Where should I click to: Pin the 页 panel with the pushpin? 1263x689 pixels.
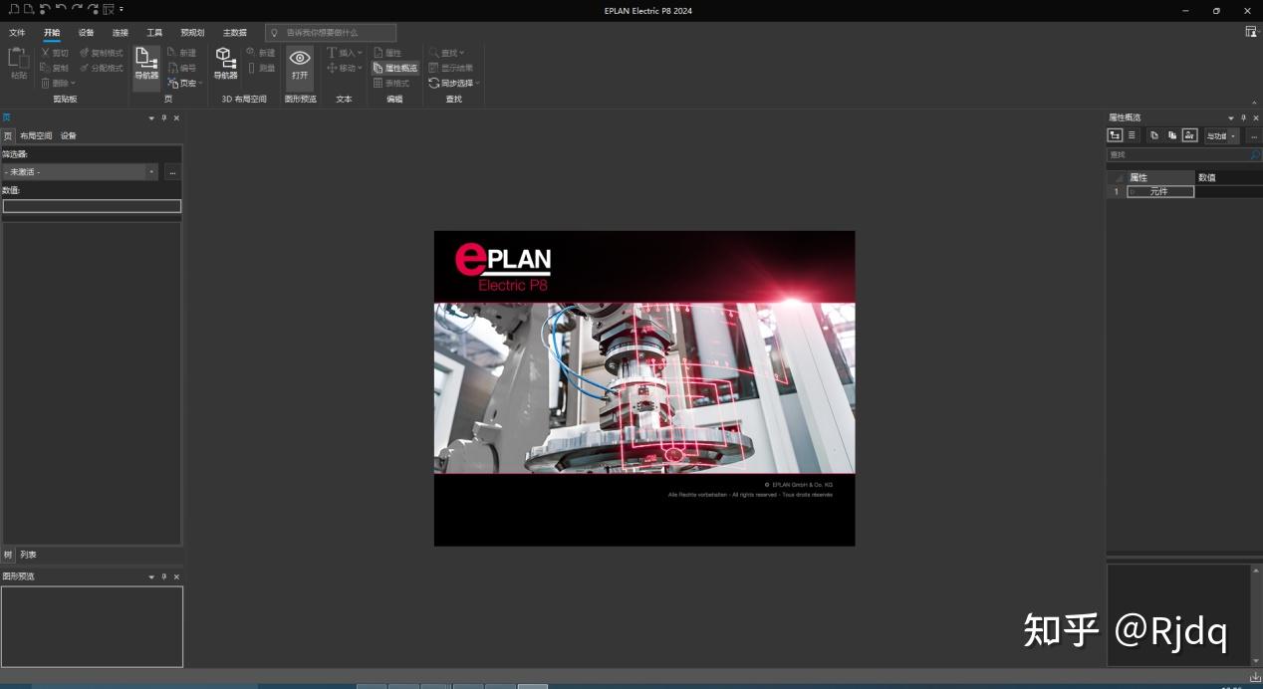click(x=163, y=117)
